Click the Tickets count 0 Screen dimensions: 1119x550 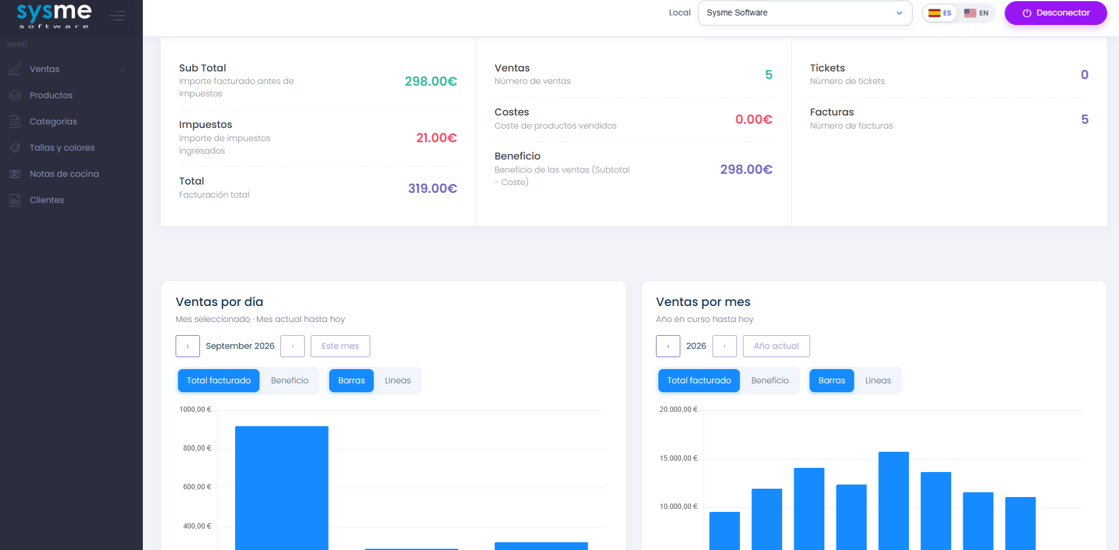coord(1084,75)
